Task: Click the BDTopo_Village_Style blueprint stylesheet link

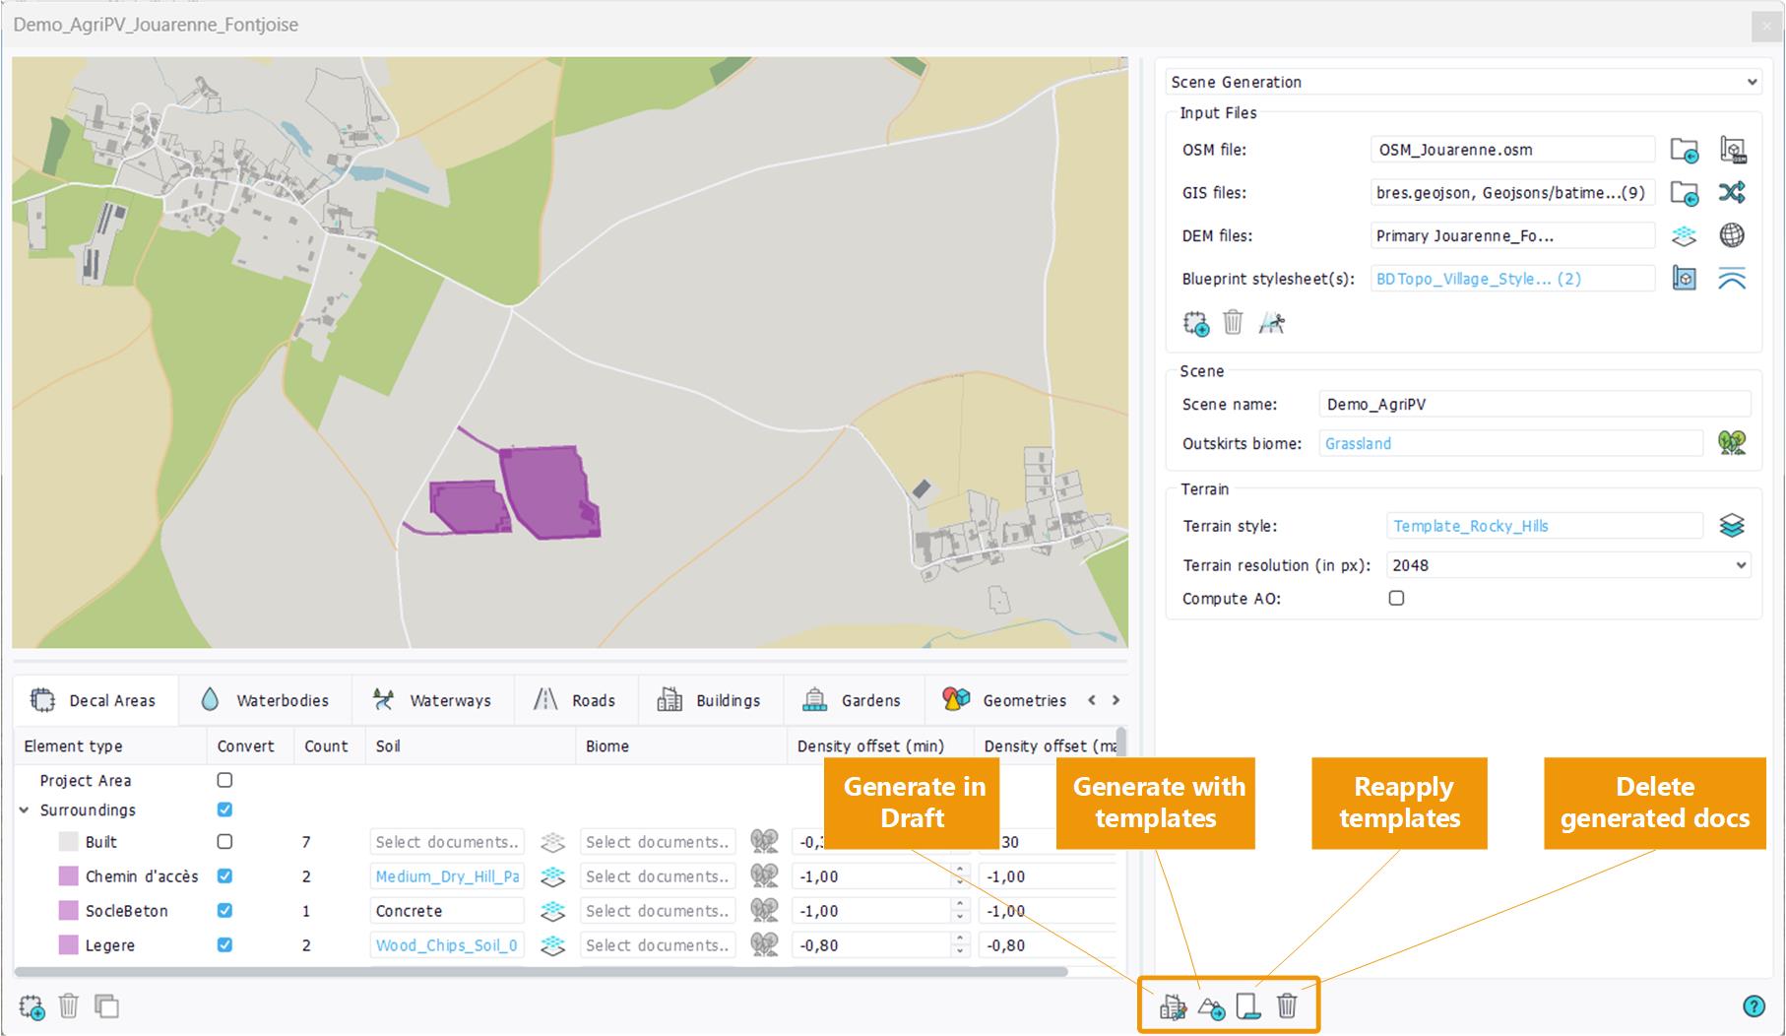Action: (1478, 279)
